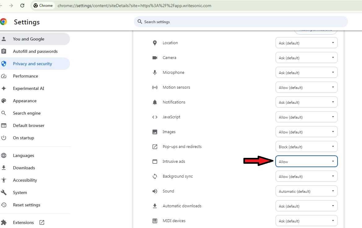Open the Notifications permission dropdown
Image resolution: width=362 pixels, height=228 pixels.
(306, 102)
